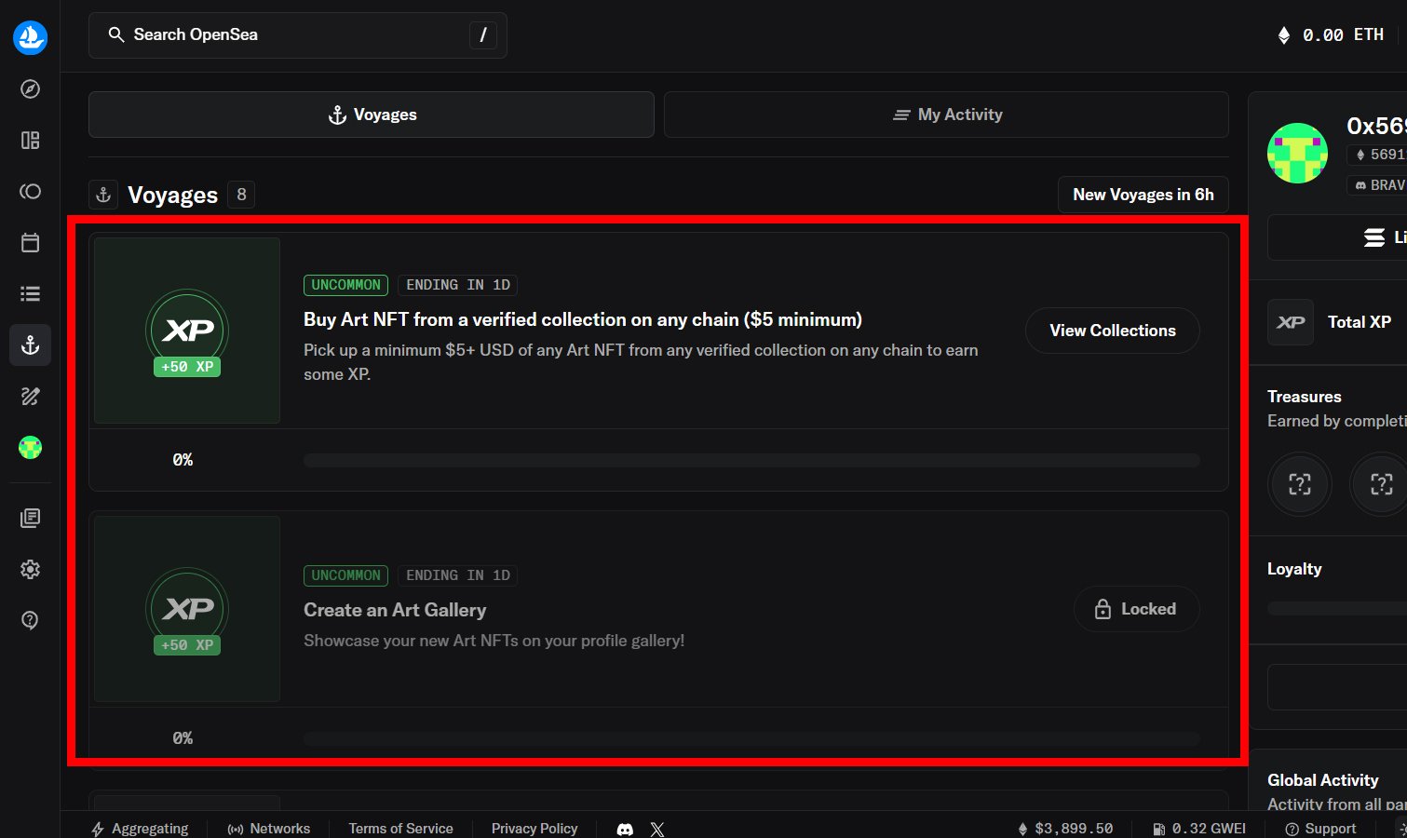Open the Discord icon in footer

(x=625, y=829)
